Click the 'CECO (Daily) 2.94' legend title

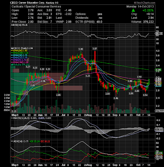(x=22, y=48)
